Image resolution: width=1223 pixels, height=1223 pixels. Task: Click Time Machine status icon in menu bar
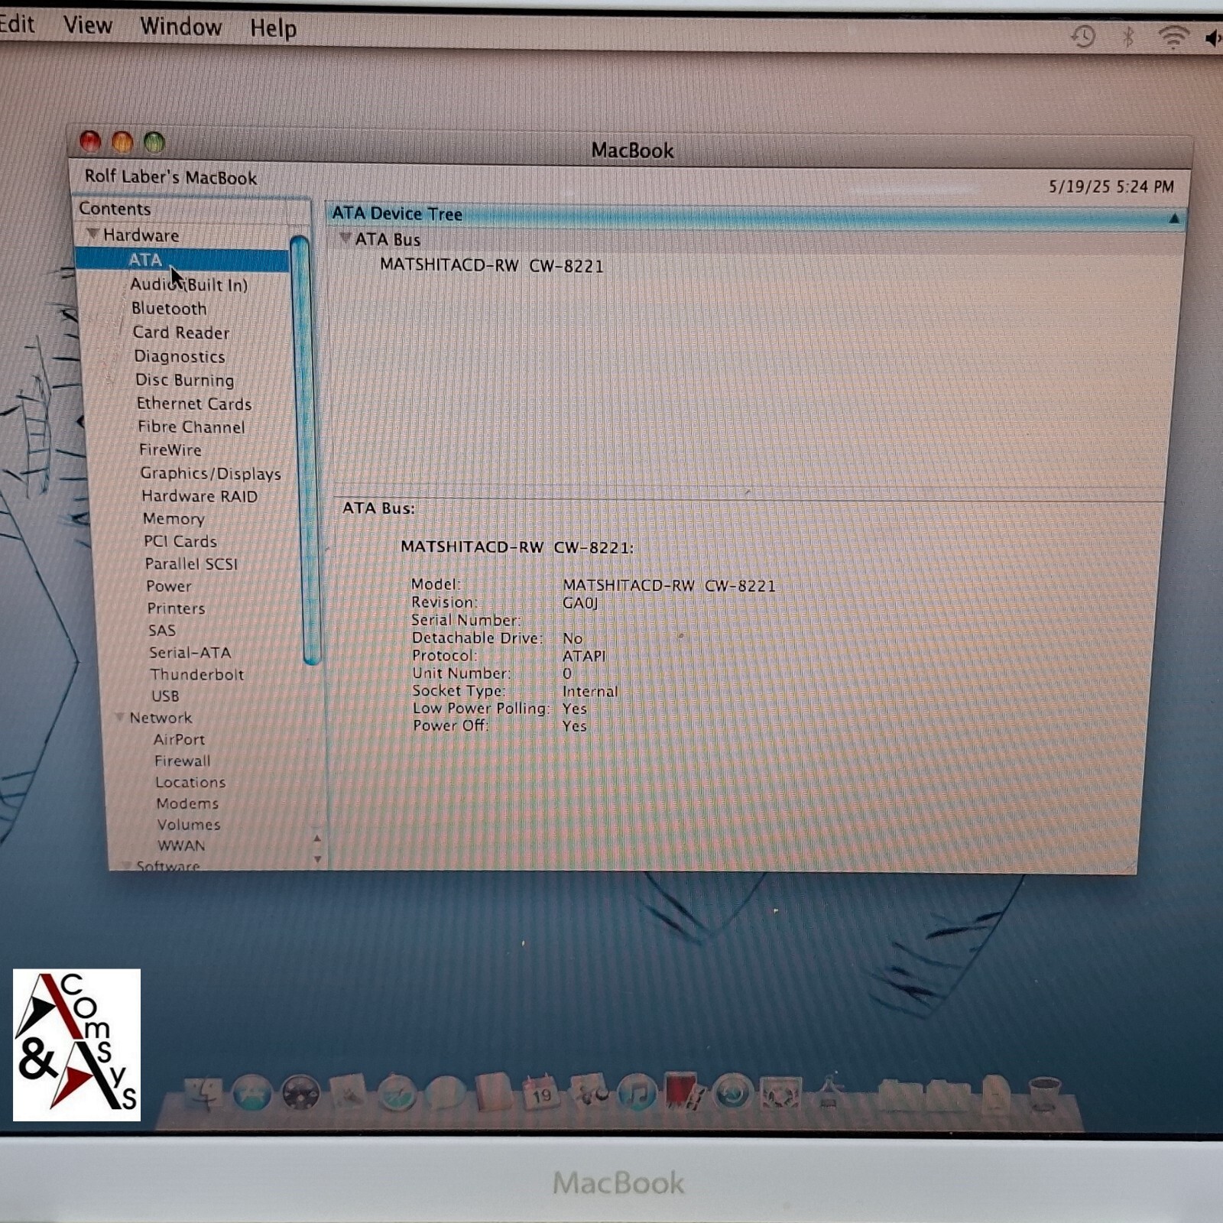click(1083, 36)
